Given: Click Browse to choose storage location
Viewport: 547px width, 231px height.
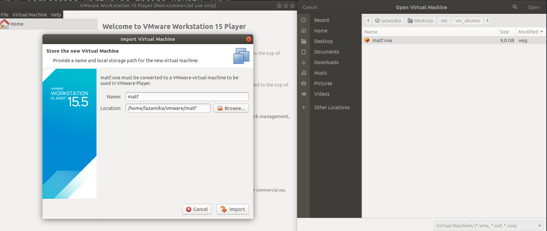Looking at the screenshot, I should tap(231, 108).
